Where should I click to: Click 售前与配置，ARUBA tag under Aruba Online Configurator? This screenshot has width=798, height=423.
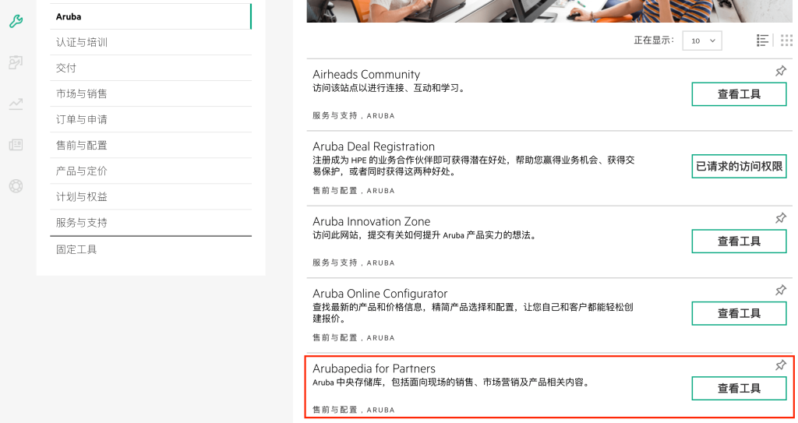point(354,337)
